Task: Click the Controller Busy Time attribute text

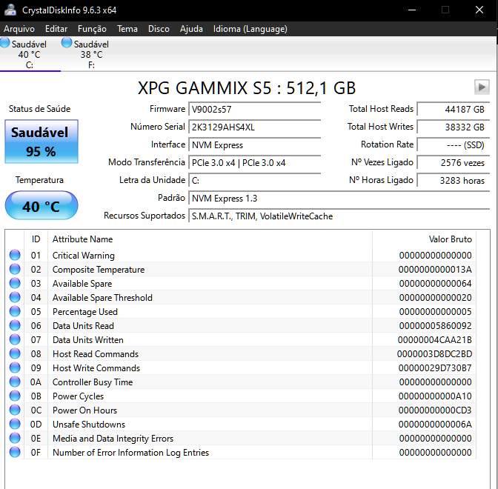Action: pyautogui.click(x=93, y=382)
